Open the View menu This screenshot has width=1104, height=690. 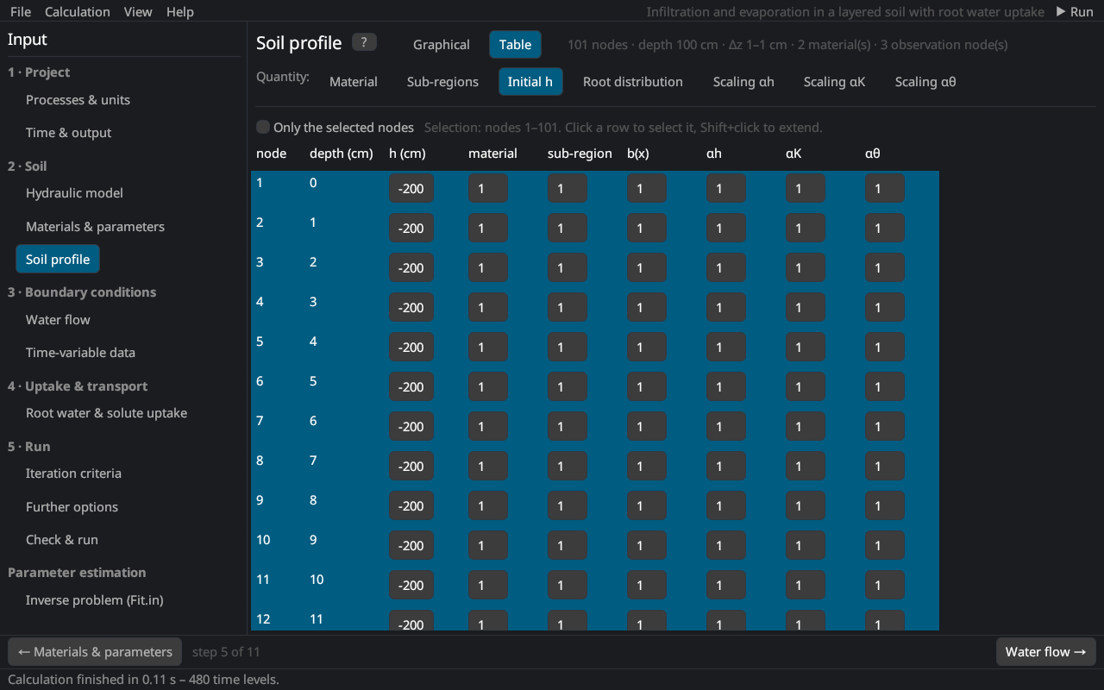click(x=138, y=12)
